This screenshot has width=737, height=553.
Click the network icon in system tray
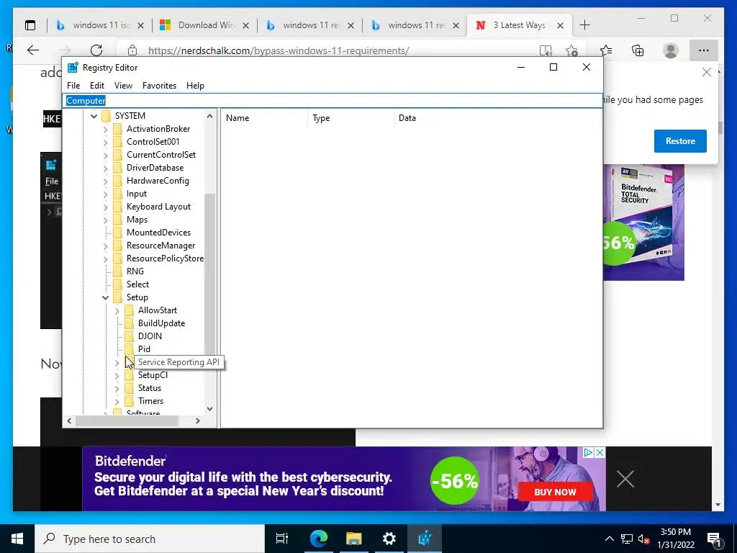tap(627, 539)
